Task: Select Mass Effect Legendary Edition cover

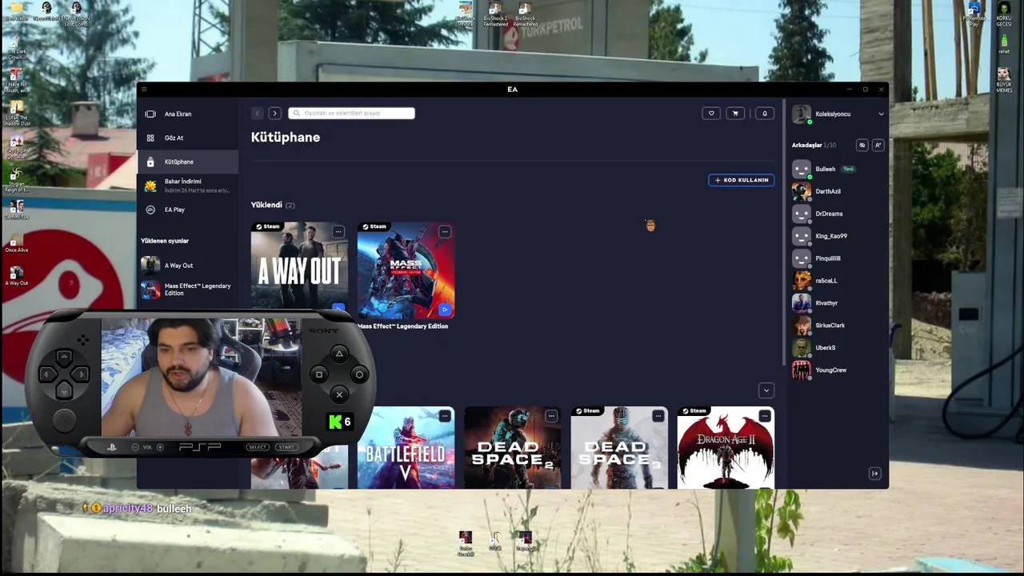Action: click(x=406, y=270)
